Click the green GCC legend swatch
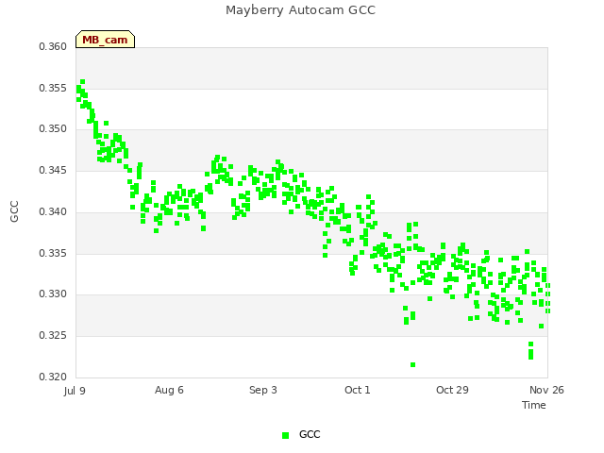This screenshot has width=604, height=453. [285, 435]
